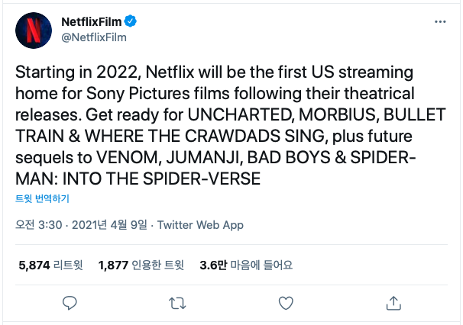Click the word UNCHARTED in the tweet
This screenshot has width=463, height=325.
point(241,114)
